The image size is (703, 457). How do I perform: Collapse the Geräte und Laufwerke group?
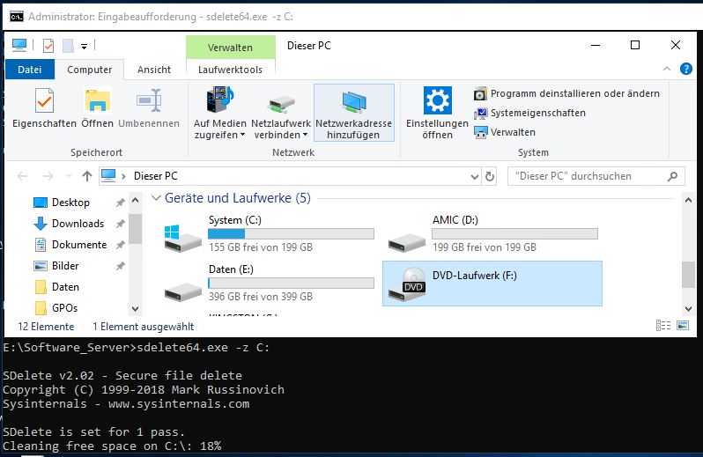155,198
